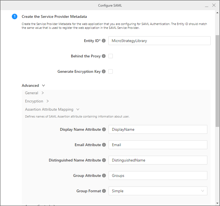Viewport: 220px width, 206px height.
Task: Click the info icon beside Behind the Proxy
Action: pyautogui.click(x=104, y=56)
